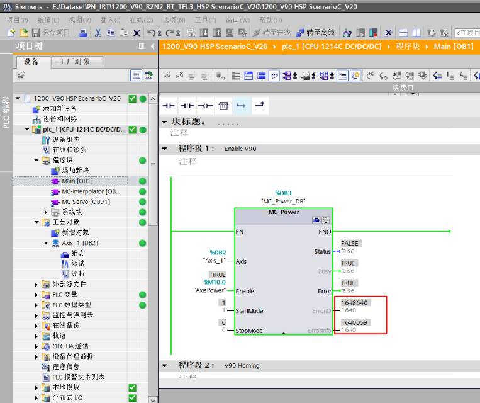Collapse 程序段 2 V90 Homing network
The height and width of the screenshot is (403, 480).
click(x=165, y=366)
